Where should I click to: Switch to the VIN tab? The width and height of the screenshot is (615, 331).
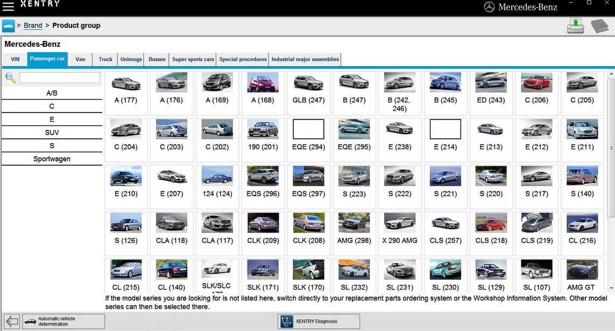click(15, 59)
